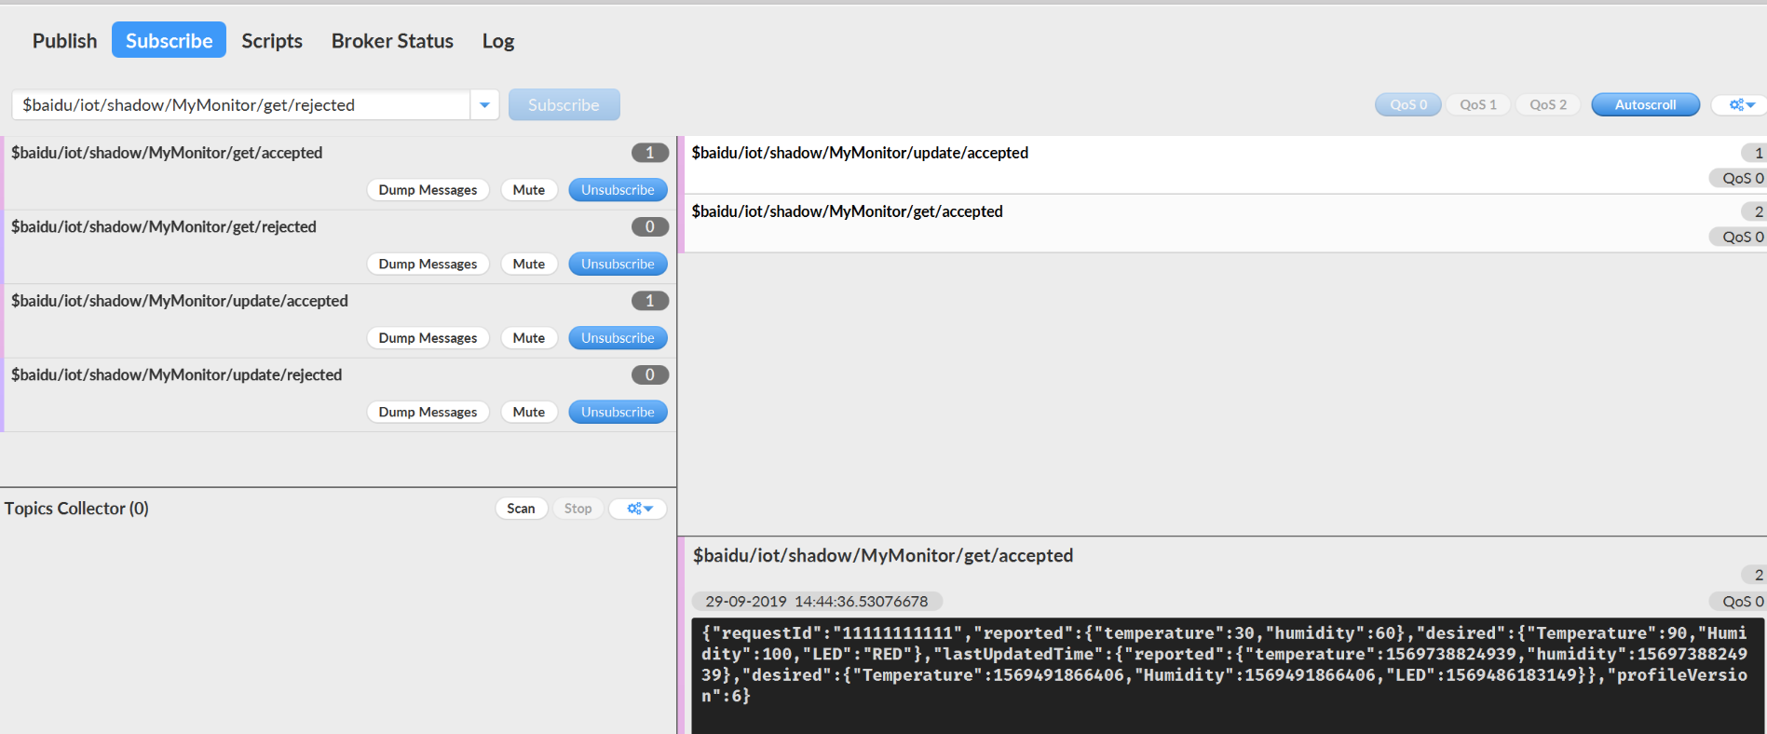
Task: Mute the get/accepted subscription
Action: 529,190
